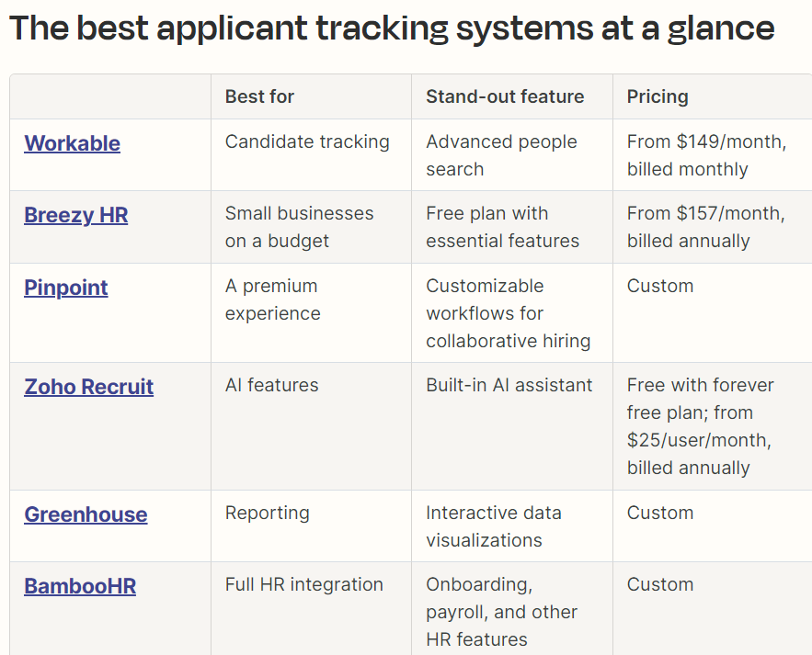
Task: Visit the Greenhouse link
Action: pos(86,514)
